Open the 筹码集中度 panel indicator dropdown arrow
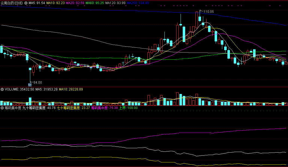 tap(2, 108)
